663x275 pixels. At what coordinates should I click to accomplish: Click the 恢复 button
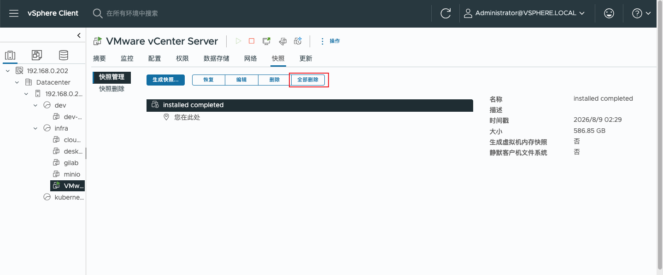tap(209, 80)
